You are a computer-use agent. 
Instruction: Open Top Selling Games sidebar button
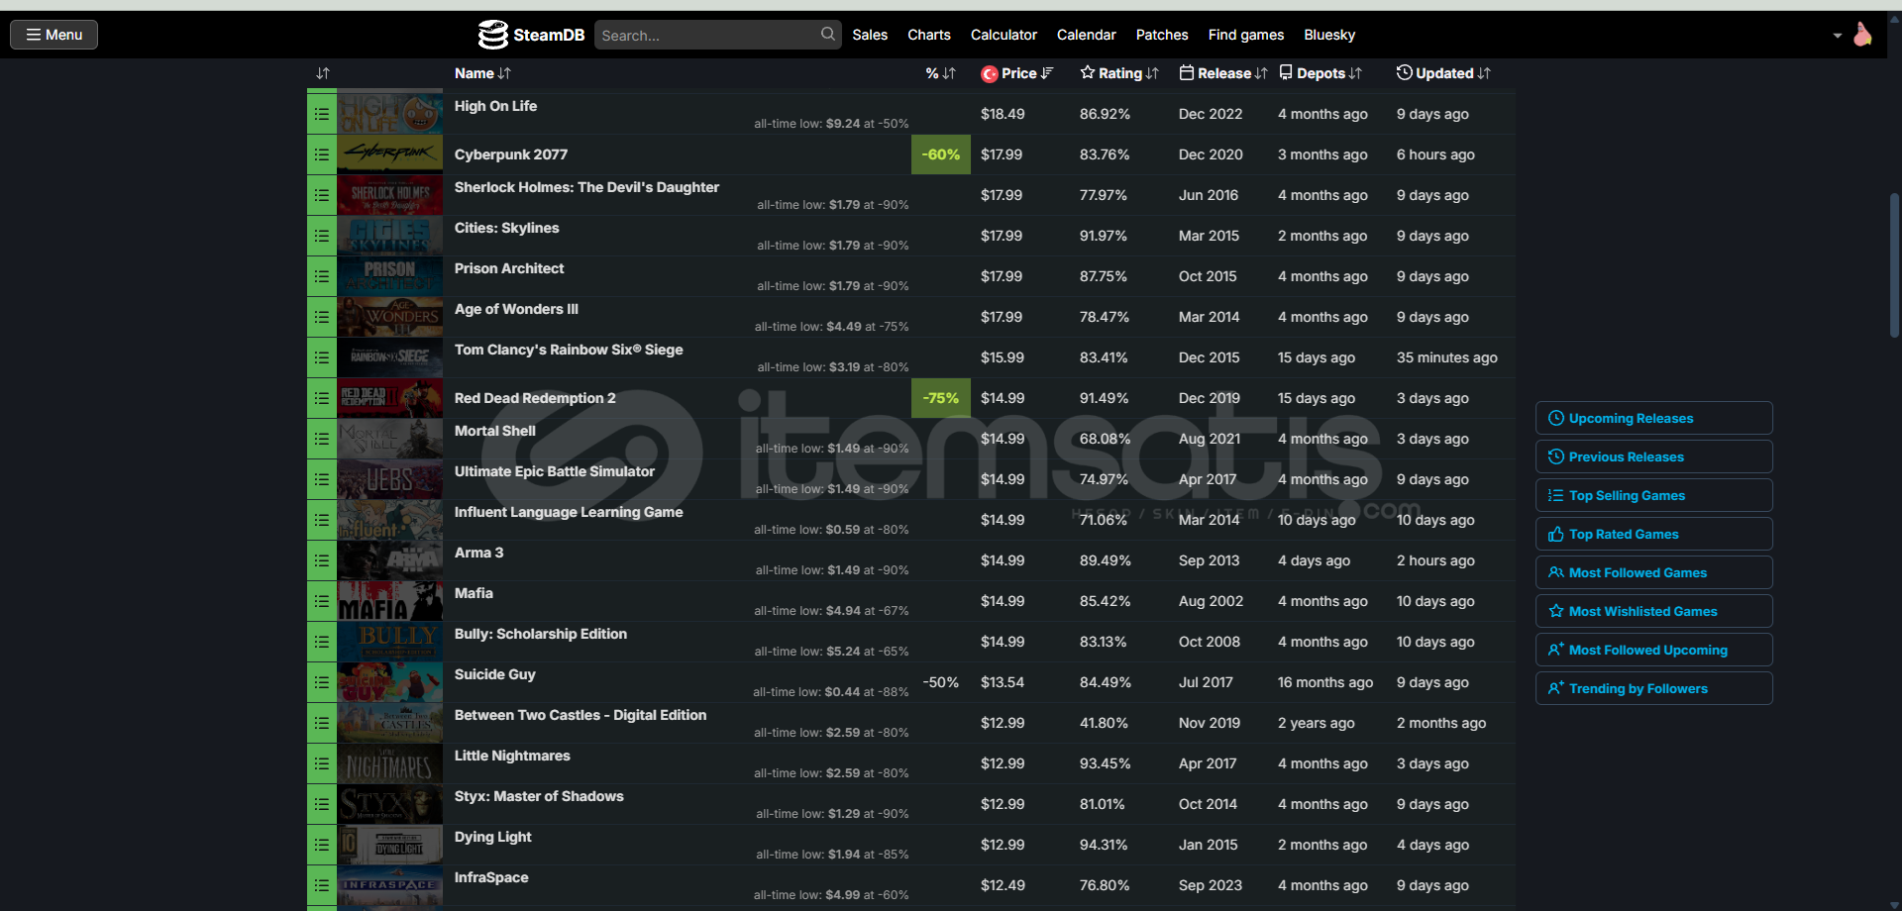click(x=1654, y=495)
